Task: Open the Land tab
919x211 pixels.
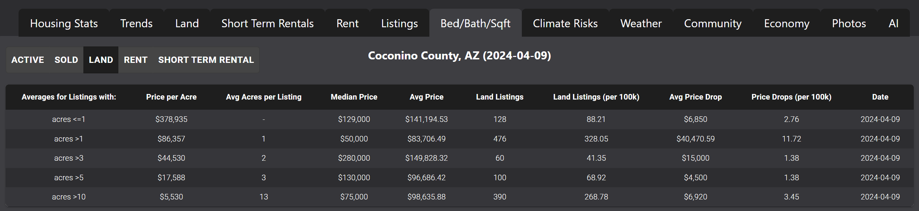Action: 187,23
